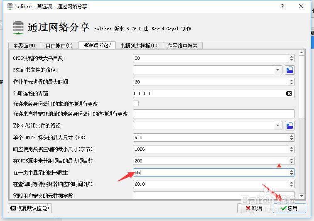Click the 应用 apply button
This screenshot has height=221, width=314.
(x=289, y=208)
